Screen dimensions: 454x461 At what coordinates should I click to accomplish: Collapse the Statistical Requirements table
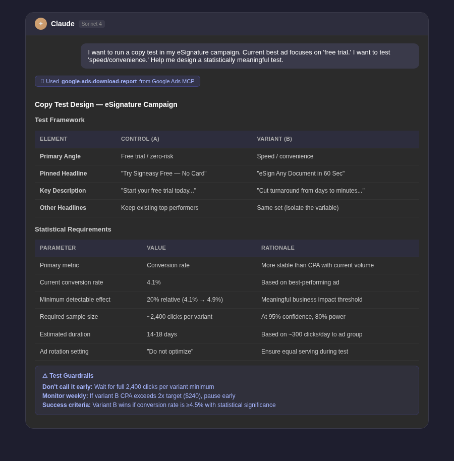(73, 229)
